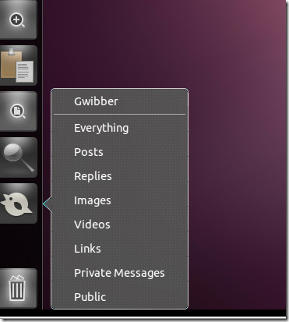Image resolution: width=289 pixels, height=322 pixels.
Task: Open the Trash icon in launcher
Action: pos(18,288)
